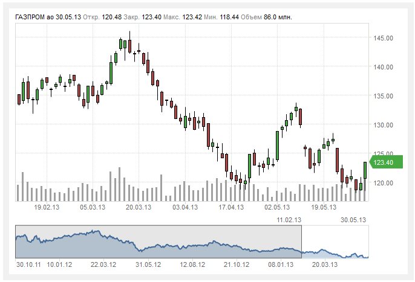The width and height of the screenshot is (415, 282).
Task: Click the opening price value 120.48
Action: [112, 17]
